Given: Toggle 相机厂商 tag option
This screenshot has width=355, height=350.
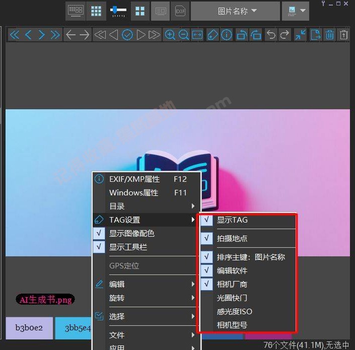Looking at the screenshot, I should click(248, 284).
